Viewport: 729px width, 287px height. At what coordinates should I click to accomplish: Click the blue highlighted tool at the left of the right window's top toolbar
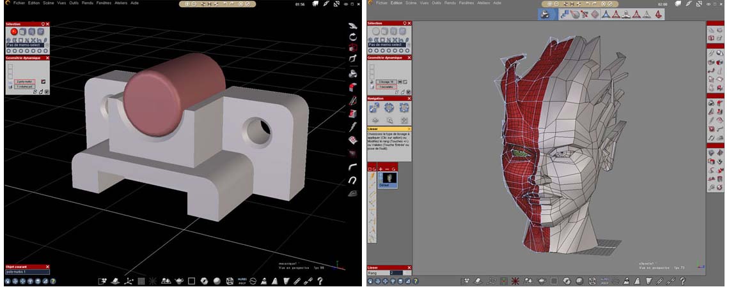pos(545,14)
